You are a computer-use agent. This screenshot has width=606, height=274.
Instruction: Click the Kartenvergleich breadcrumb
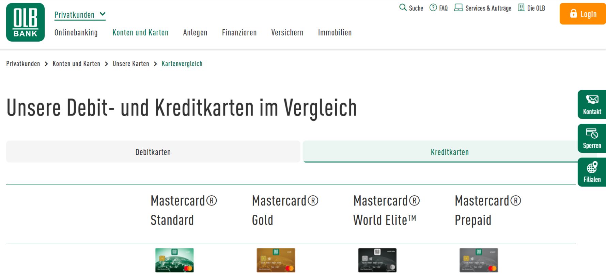point(182,64)
